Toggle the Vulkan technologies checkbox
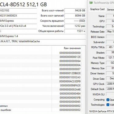 point(108,104)
